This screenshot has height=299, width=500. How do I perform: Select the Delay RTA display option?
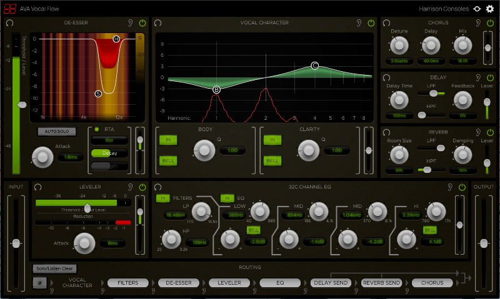pos(108,153)
